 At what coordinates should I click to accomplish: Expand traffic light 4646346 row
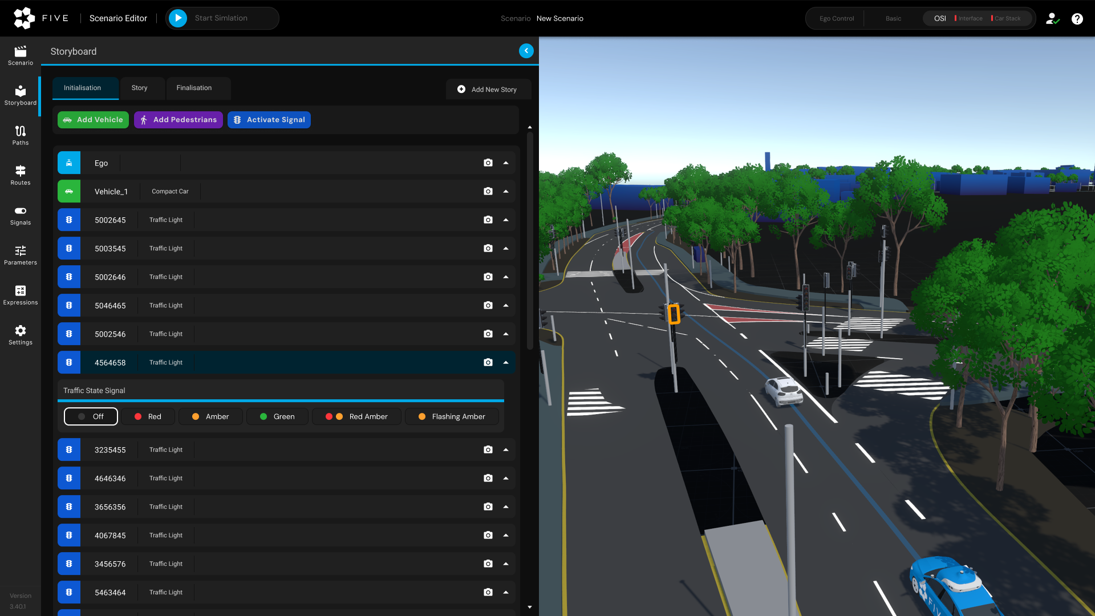(x=506, y=478)
